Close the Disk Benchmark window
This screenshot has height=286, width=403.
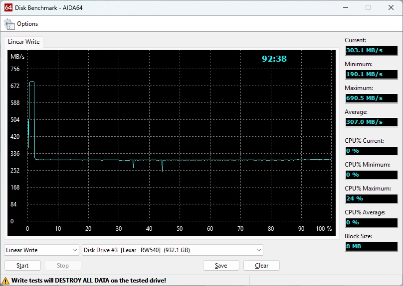pyautogui.click(x=391, y=7)
